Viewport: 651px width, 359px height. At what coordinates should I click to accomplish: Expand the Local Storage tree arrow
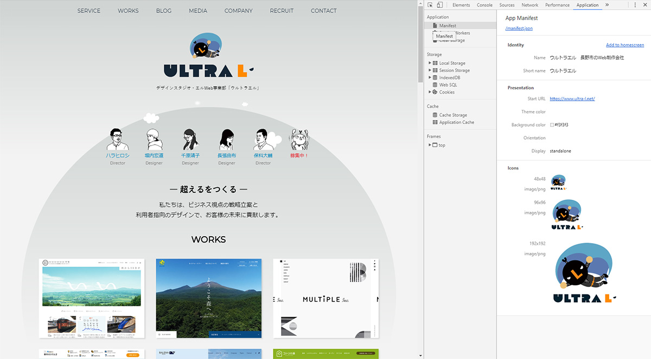pyautogui.click(x=430, y=63)
